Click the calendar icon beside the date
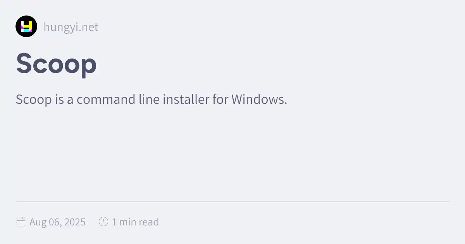Screen dimensions: 465x244 (x=21, y=222)
